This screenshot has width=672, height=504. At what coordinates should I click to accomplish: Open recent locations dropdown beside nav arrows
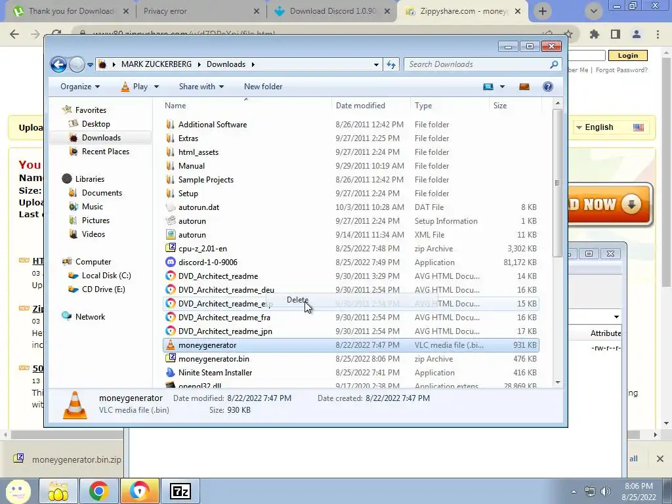90,65
